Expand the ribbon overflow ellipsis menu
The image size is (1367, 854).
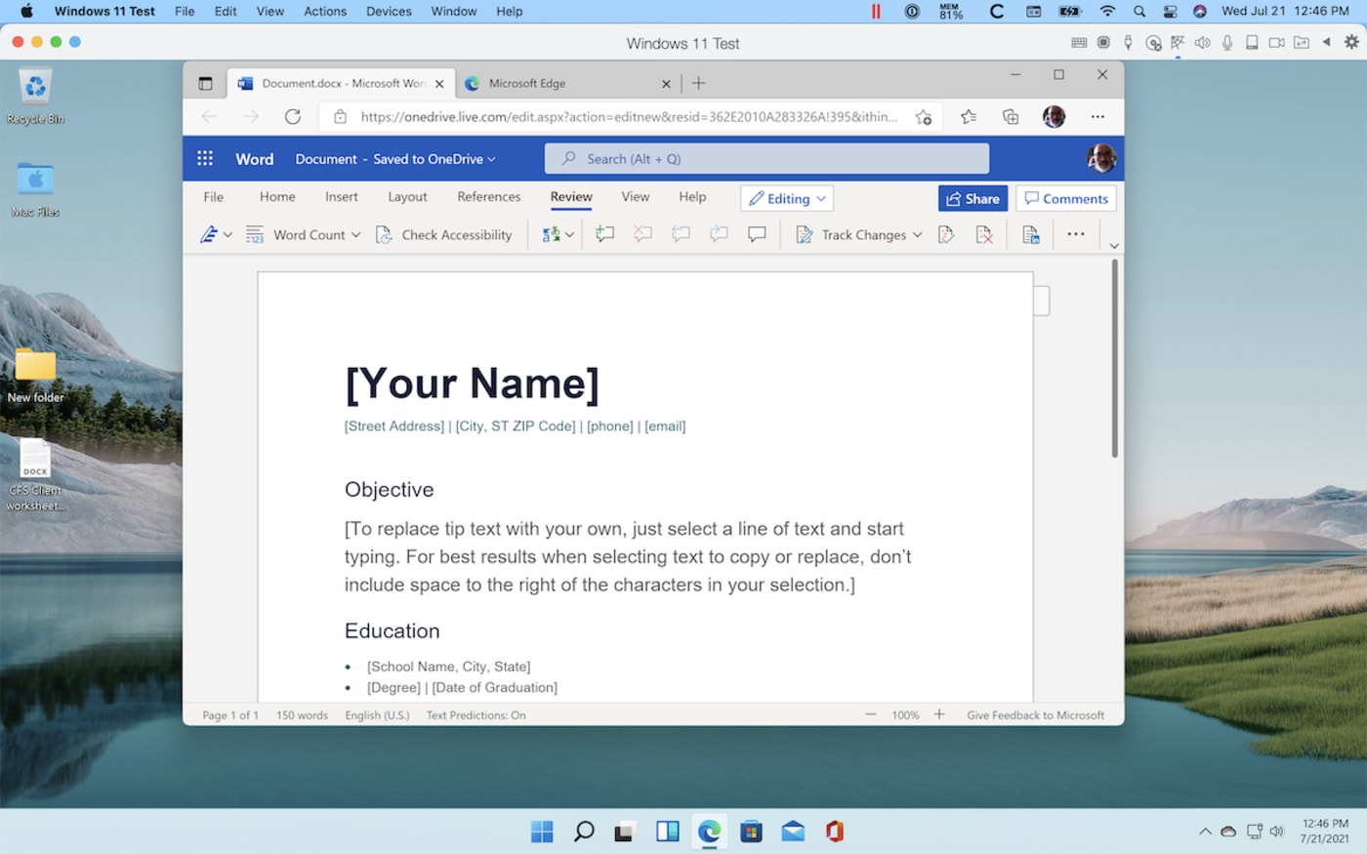coord(1075,234)
